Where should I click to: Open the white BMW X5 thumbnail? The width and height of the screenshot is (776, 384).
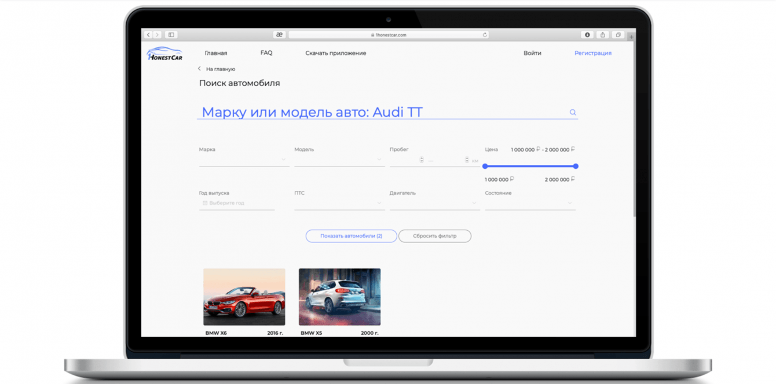click(x=339, y=297)
